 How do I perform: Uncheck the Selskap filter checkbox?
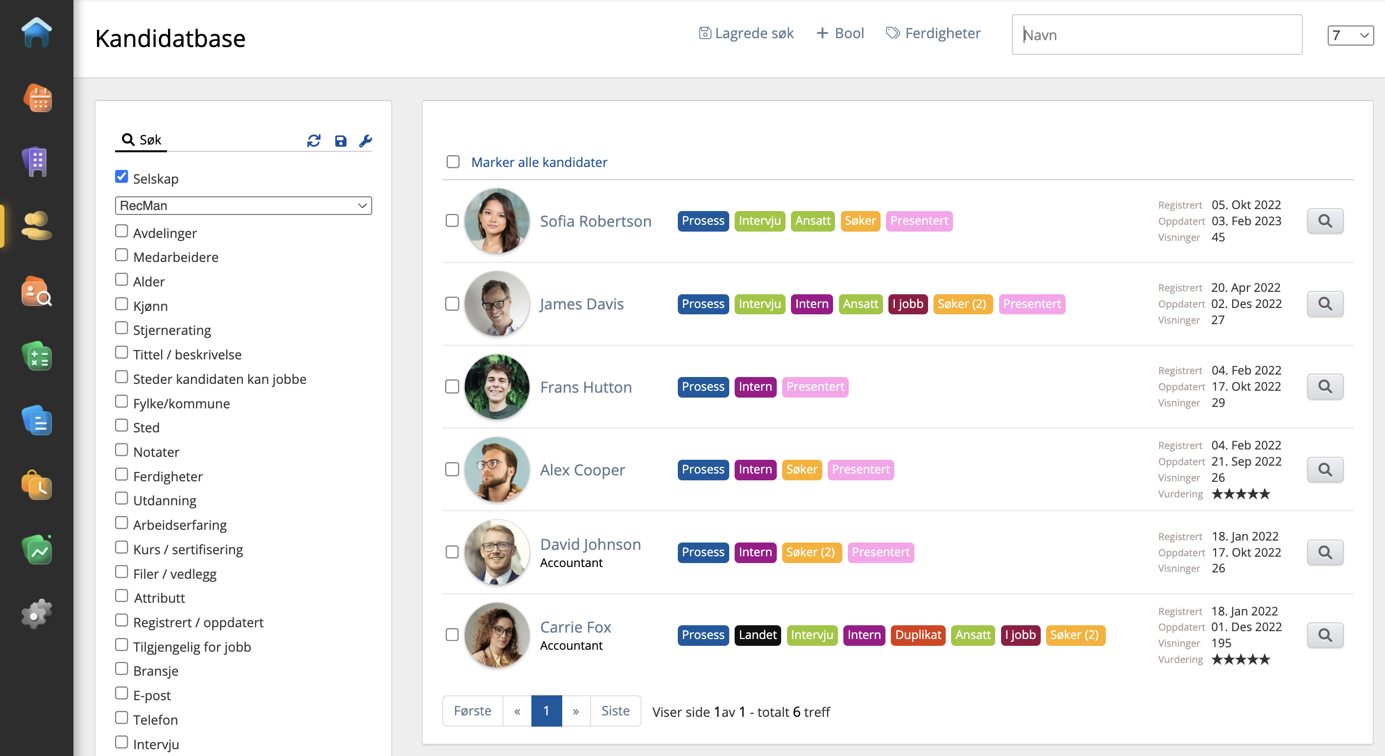click(x=121, y=177)
